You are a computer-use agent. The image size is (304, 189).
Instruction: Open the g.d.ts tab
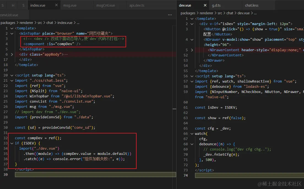point(216,6)
